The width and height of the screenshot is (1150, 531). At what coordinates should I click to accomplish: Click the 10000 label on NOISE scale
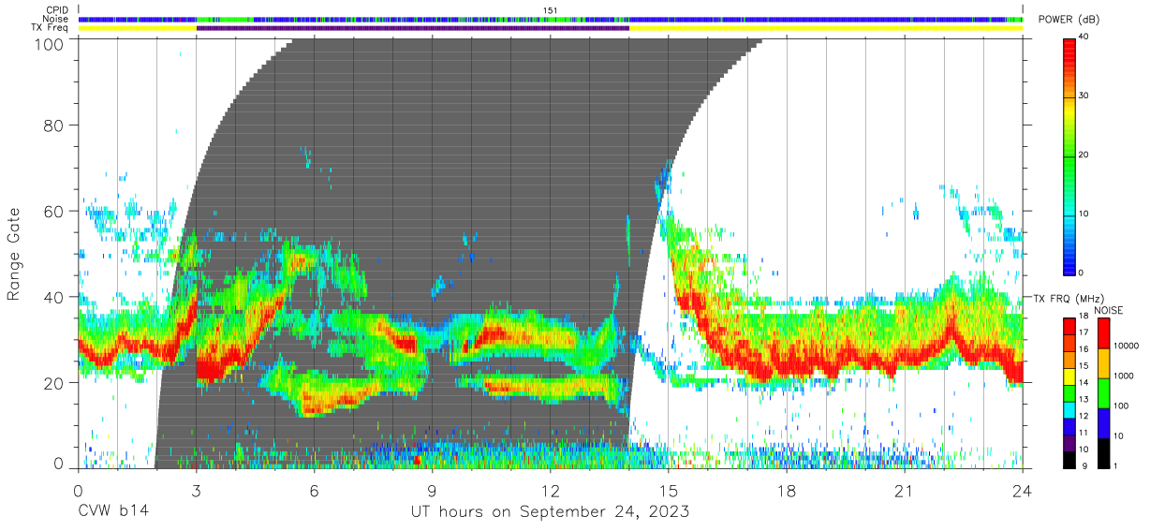point(1126,347)
